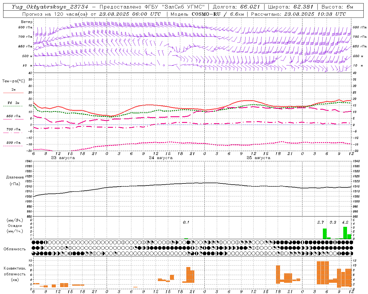The image size is (368, 294).
Task: Click the 25 августа date label
Action: point(258,158)
